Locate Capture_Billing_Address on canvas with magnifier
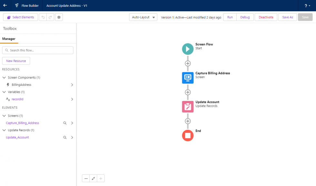The width and height of the screenshot is (316, 186). (x=65, y=123)
